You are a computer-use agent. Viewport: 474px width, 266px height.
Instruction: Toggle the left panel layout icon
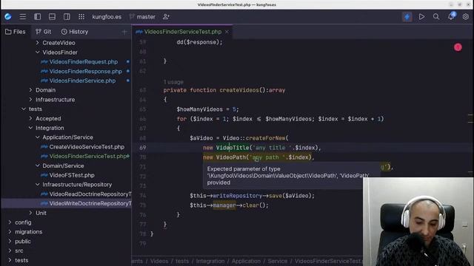click(38, 16)
